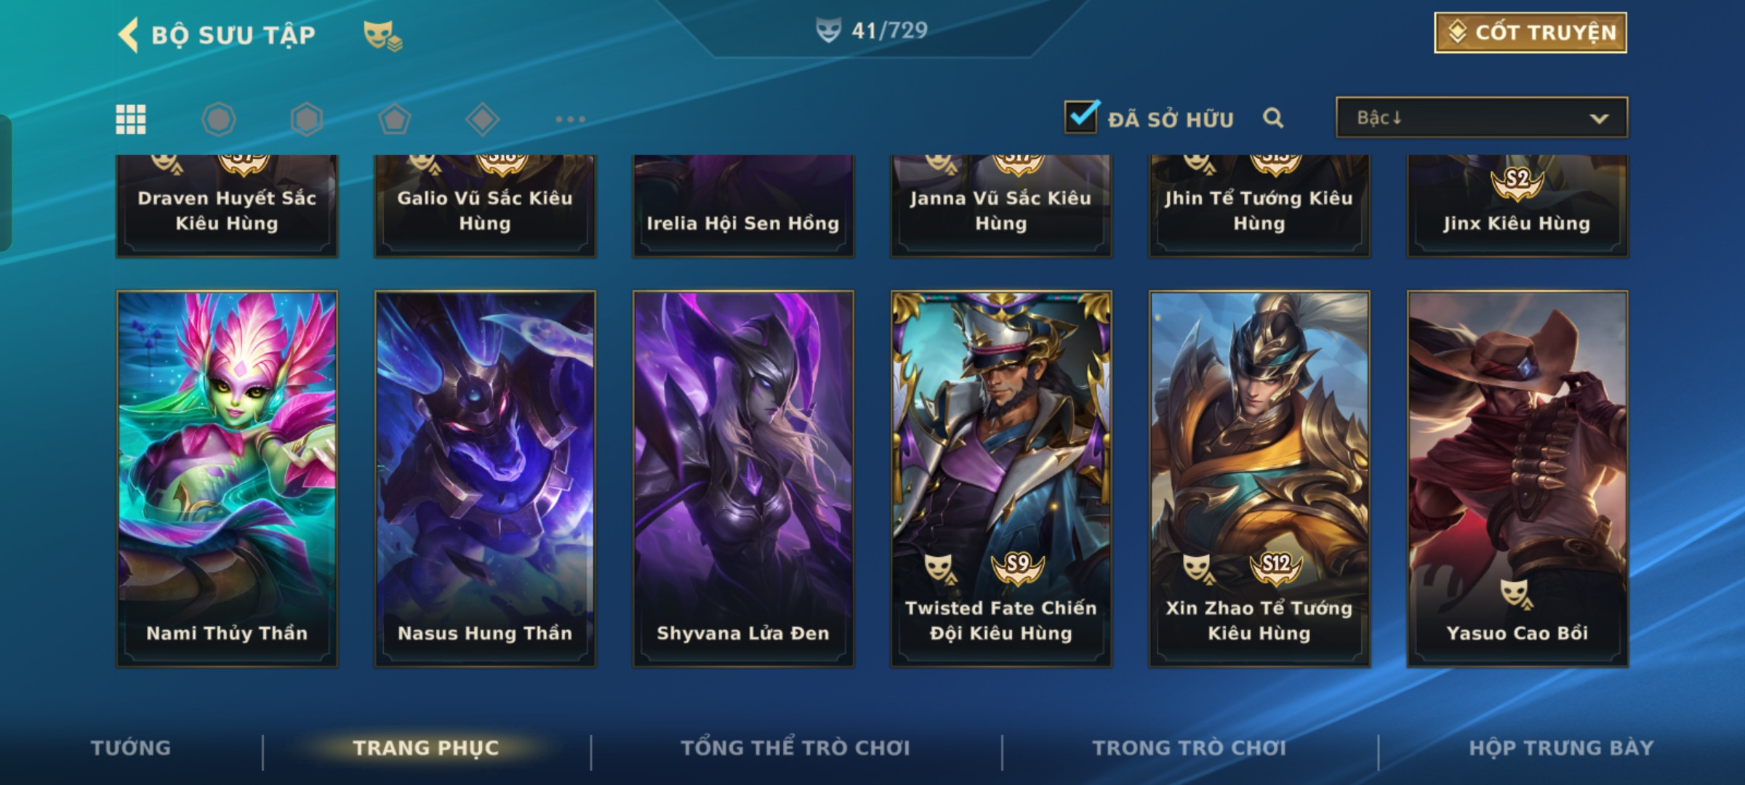This screenshot has height=785, width=1745.
Task: Click the Bậc dropdown chevron arrow
Action: tap(1600, 118)
